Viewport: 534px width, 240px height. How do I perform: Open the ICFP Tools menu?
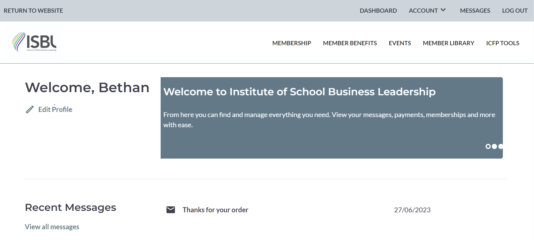503,43
